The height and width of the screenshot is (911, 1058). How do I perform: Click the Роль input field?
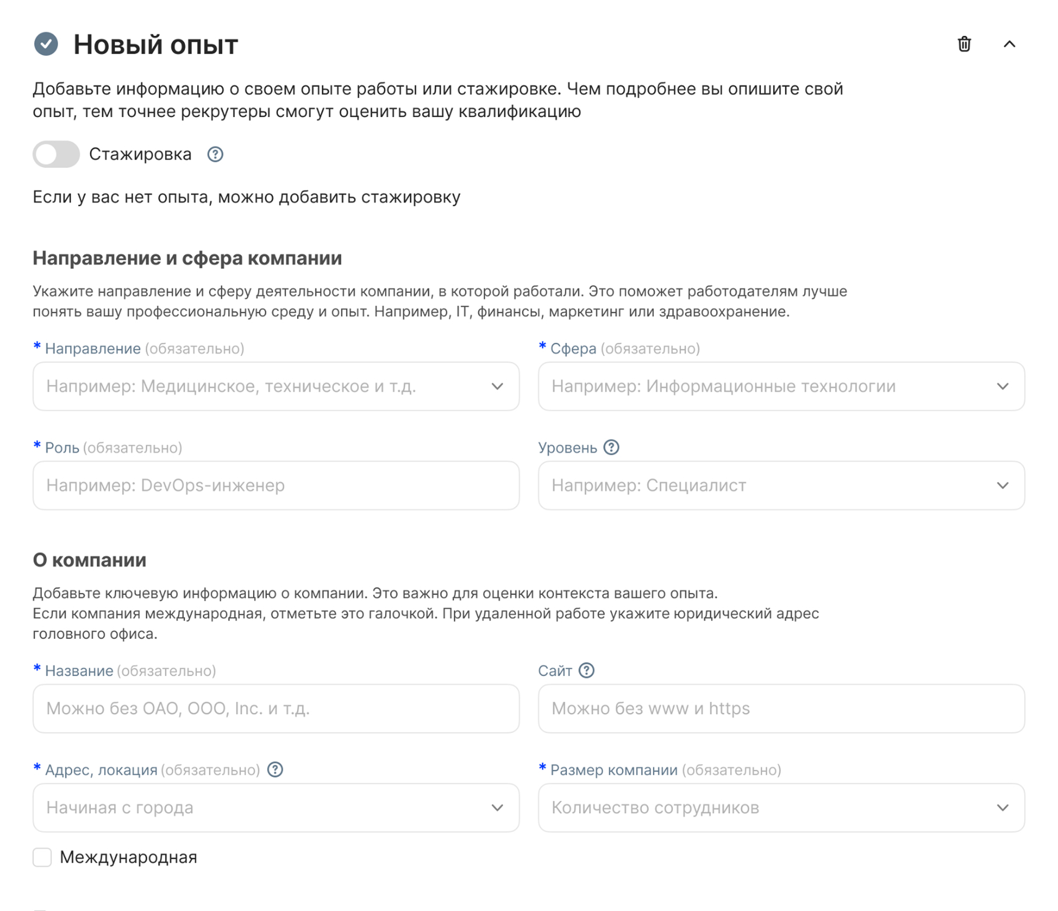click(276, 486)
